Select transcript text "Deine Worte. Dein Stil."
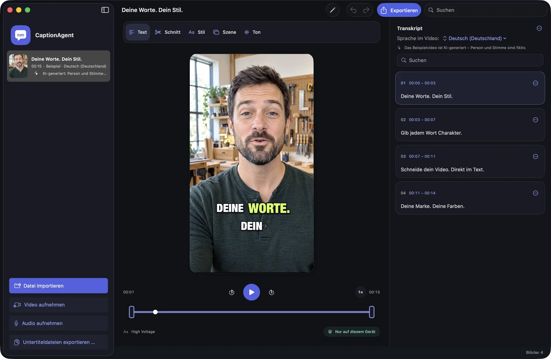 (x=427, y=96)
